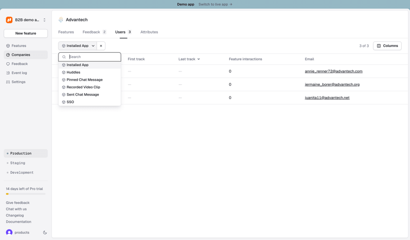Select the Users tab

tap(124, 32)
